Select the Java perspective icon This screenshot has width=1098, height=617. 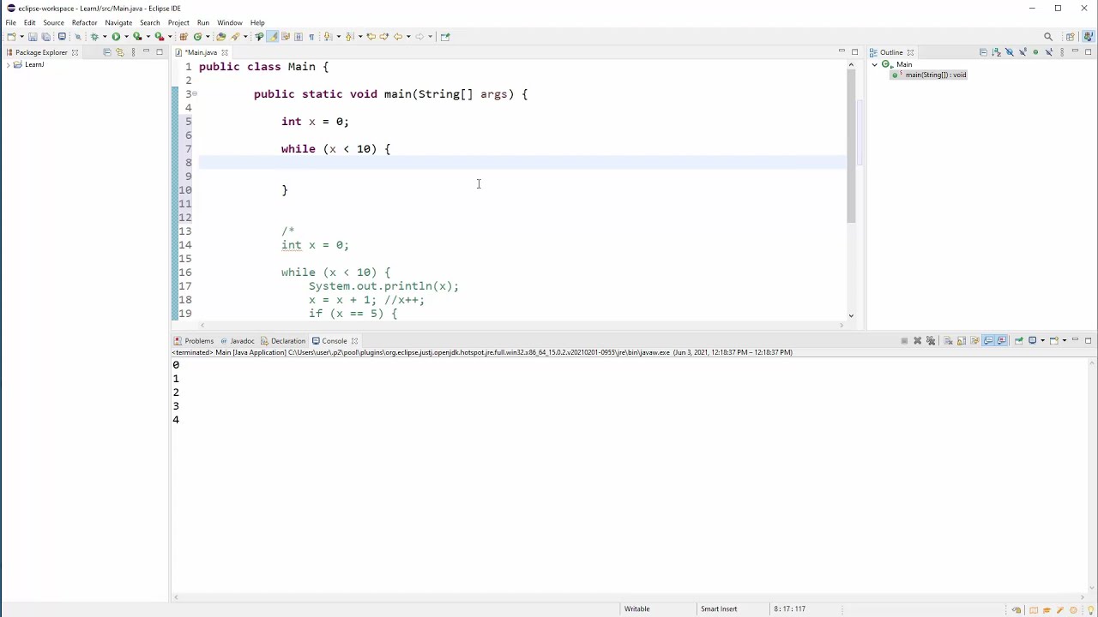1088,36
